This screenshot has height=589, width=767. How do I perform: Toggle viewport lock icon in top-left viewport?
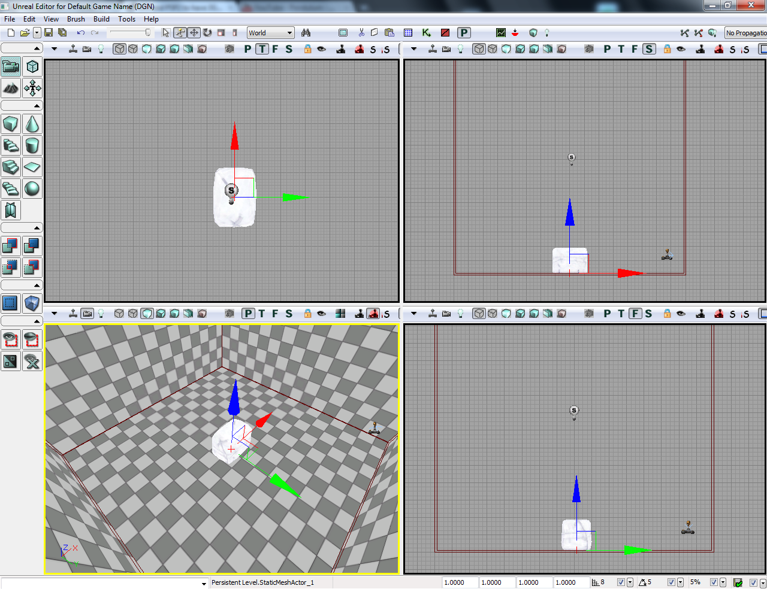click(307, 48)
